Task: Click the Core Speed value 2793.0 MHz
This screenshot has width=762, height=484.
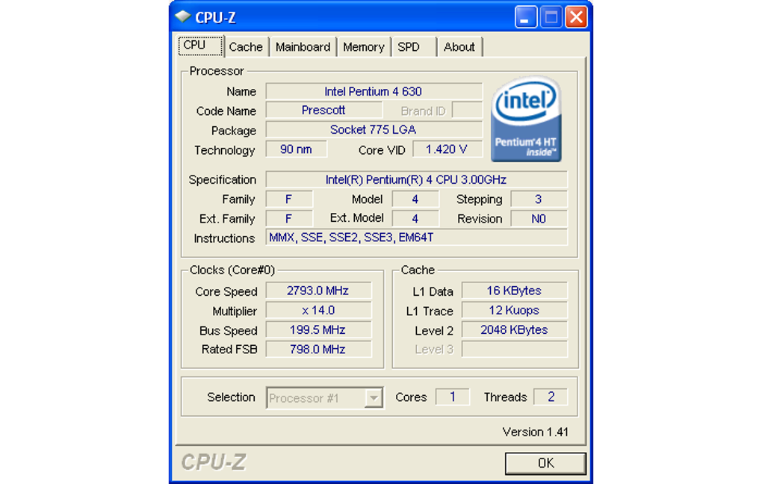Action: coord(318,291)
